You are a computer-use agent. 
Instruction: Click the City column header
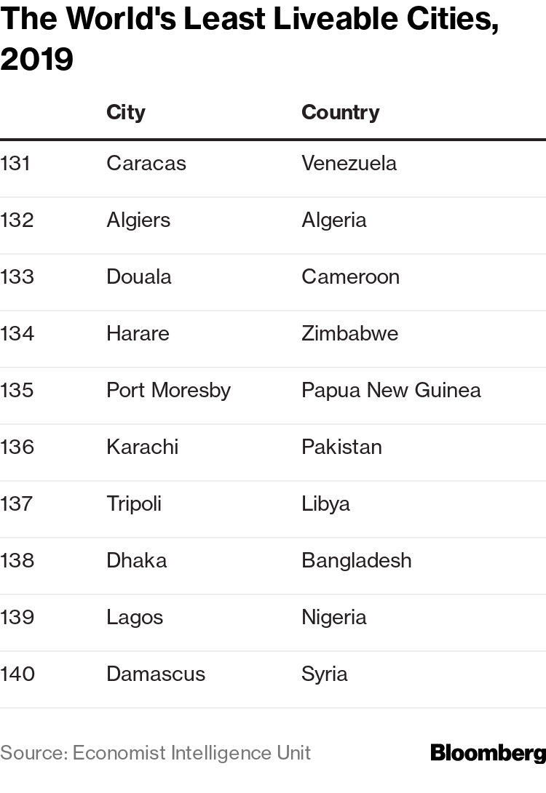[126, 113]
